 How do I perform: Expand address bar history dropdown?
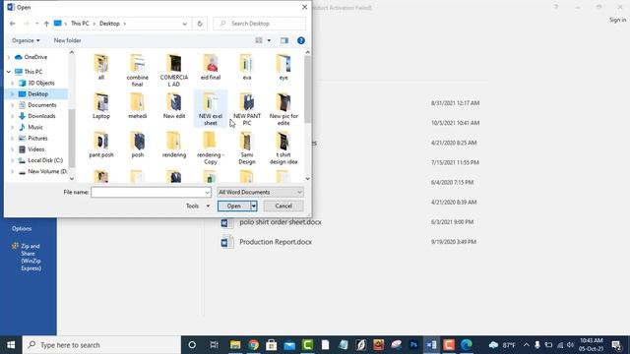point(184,24)
